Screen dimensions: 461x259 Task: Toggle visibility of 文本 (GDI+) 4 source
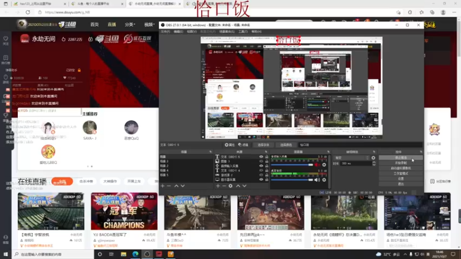click(x=261, y=170)
